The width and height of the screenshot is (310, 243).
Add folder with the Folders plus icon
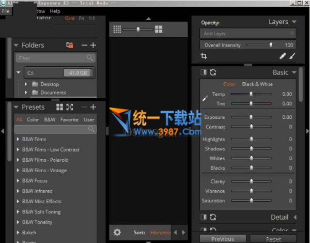93,45
